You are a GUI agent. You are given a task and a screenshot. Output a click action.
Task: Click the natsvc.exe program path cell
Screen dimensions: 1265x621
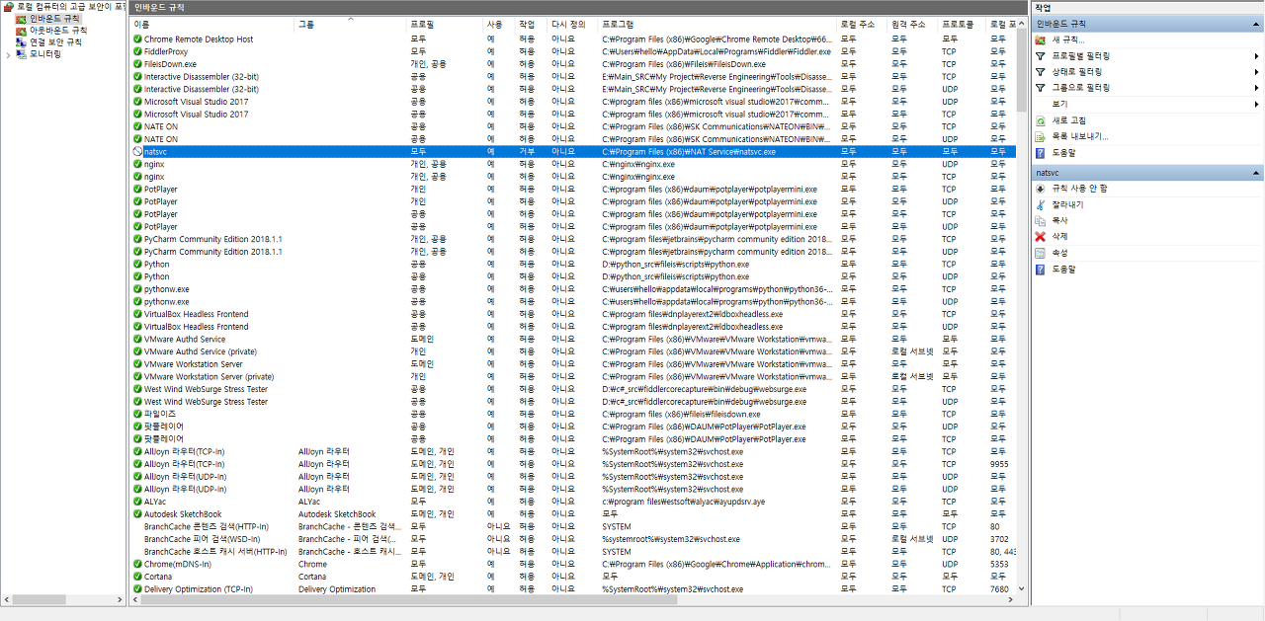[x=689, y=152]
